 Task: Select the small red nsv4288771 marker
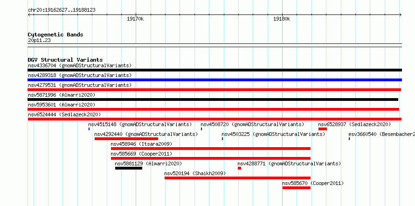point(240,168)
